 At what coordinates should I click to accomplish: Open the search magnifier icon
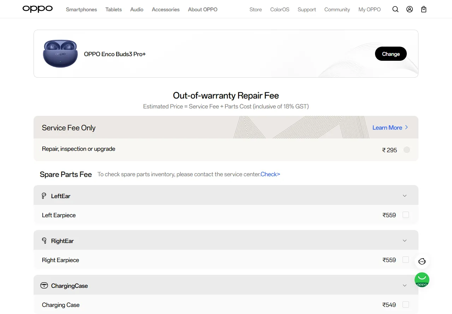click(395, 10)
